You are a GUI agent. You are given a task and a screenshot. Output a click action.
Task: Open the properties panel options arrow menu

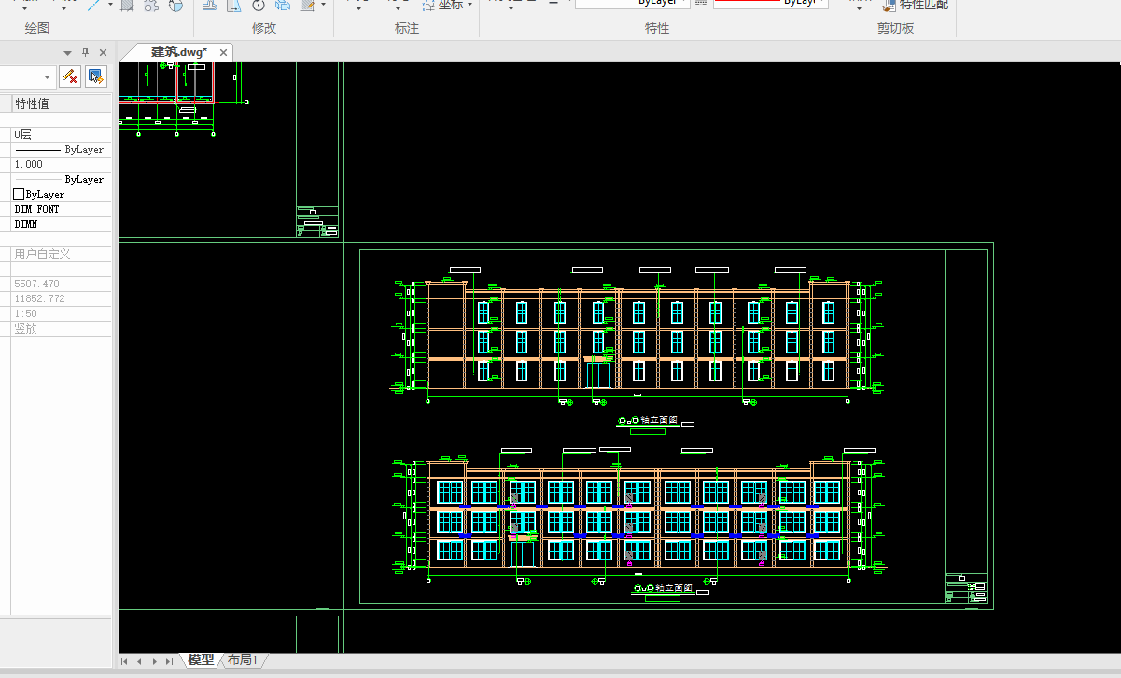67,53
